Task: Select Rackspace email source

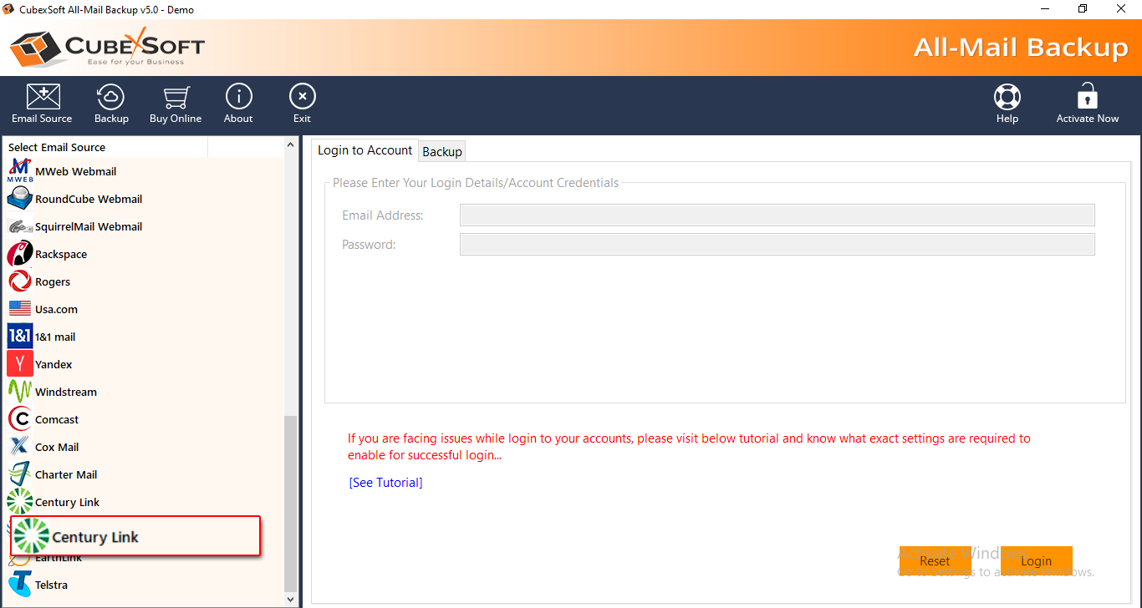Action: coord(60,254)
